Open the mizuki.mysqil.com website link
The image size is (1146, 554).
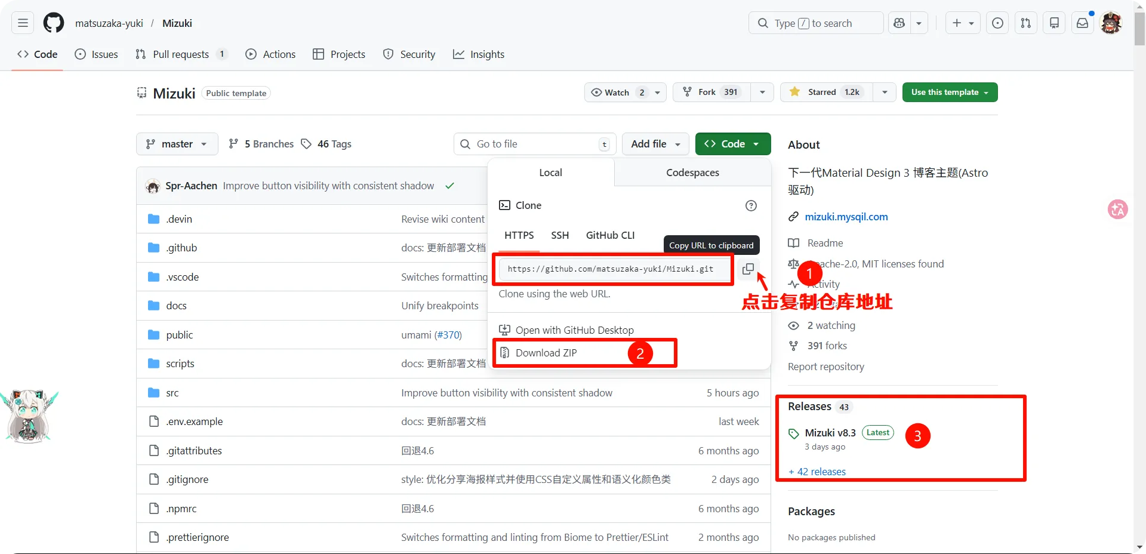[x=846, y=217]
